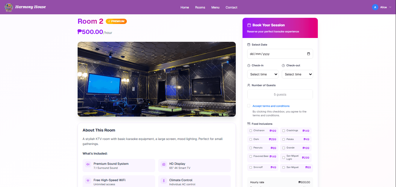Screen dimensions: 396x187
Task: Click the Free High-Speed WiFi icon
Action: click(88, 181)
